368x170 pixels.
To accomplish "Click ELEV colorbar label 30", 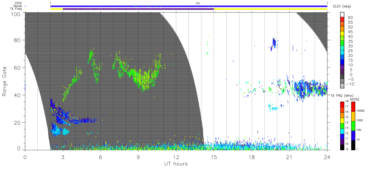I will (x=351, y=46).
